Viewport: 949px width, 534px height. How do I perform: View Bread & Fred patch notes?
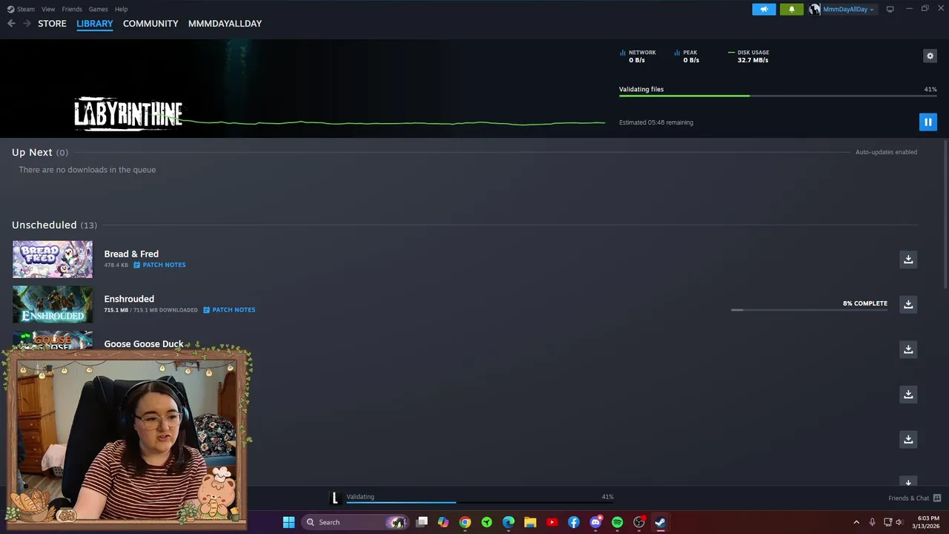pos(159,265)
